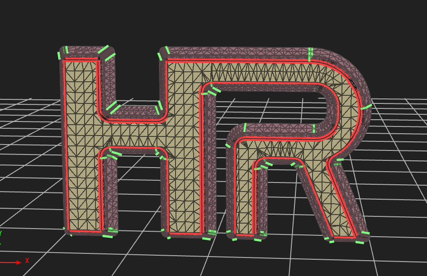The width and height of the screenshot is (427, 276).
Task: Click the red X axis arrow of the gizmo
Action: click(x=10, y=262)
